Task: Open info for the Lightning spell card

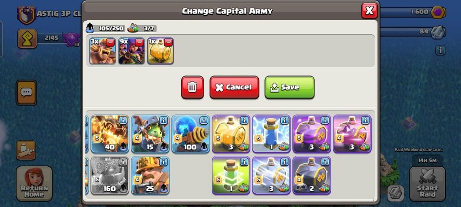Action: click(x=284, y=121)
